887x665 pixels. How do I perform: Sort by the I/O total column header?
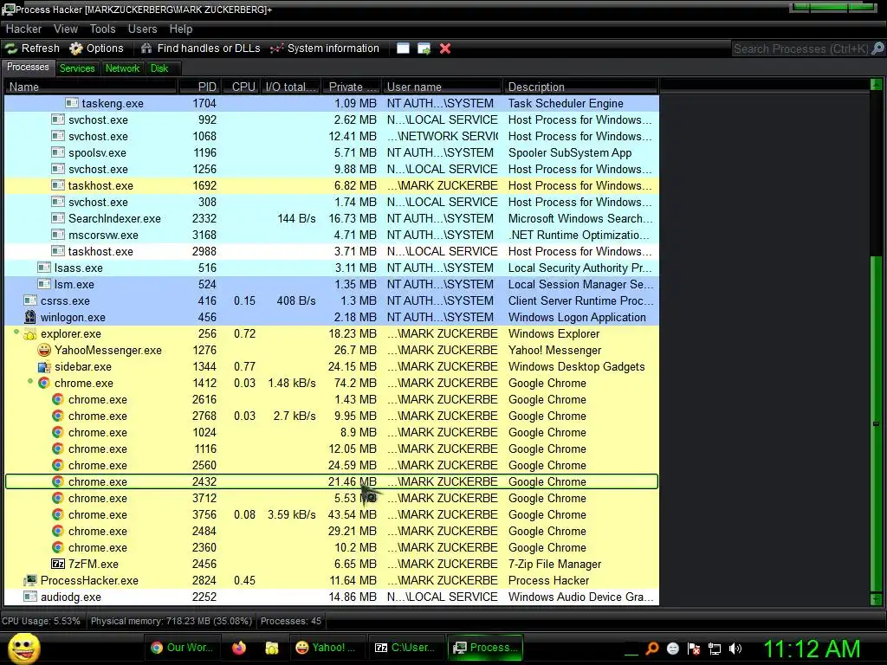(291, 87)
